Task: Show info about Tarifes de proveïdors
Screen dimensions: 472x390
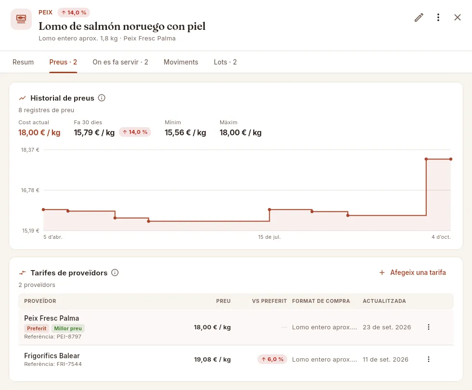Action: (x=115, y=273)
